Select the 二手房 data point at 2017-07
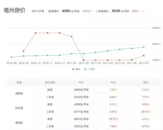 (144, 47)
